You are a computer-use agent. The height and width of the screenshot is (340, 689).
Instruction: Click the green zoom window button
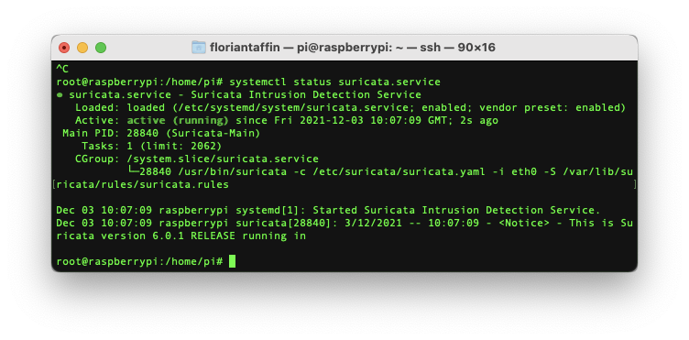tap(101, 48)
